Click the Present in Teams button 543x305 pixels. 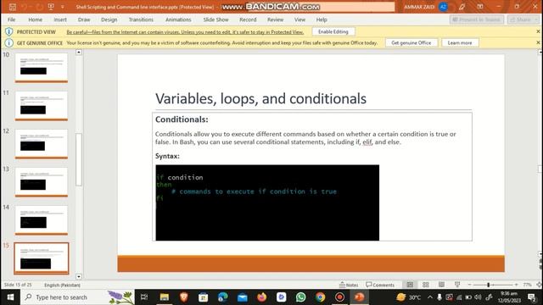[477, 19]
